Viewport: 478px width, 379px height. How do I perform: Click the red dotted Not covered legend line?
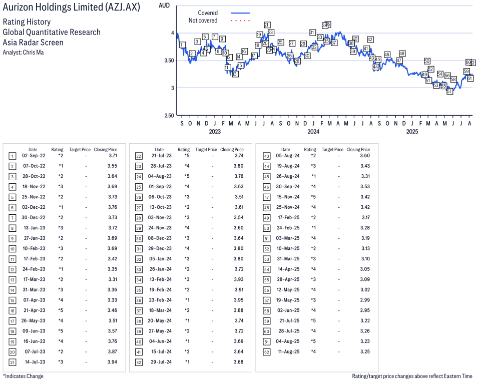[x=241, y=21]
